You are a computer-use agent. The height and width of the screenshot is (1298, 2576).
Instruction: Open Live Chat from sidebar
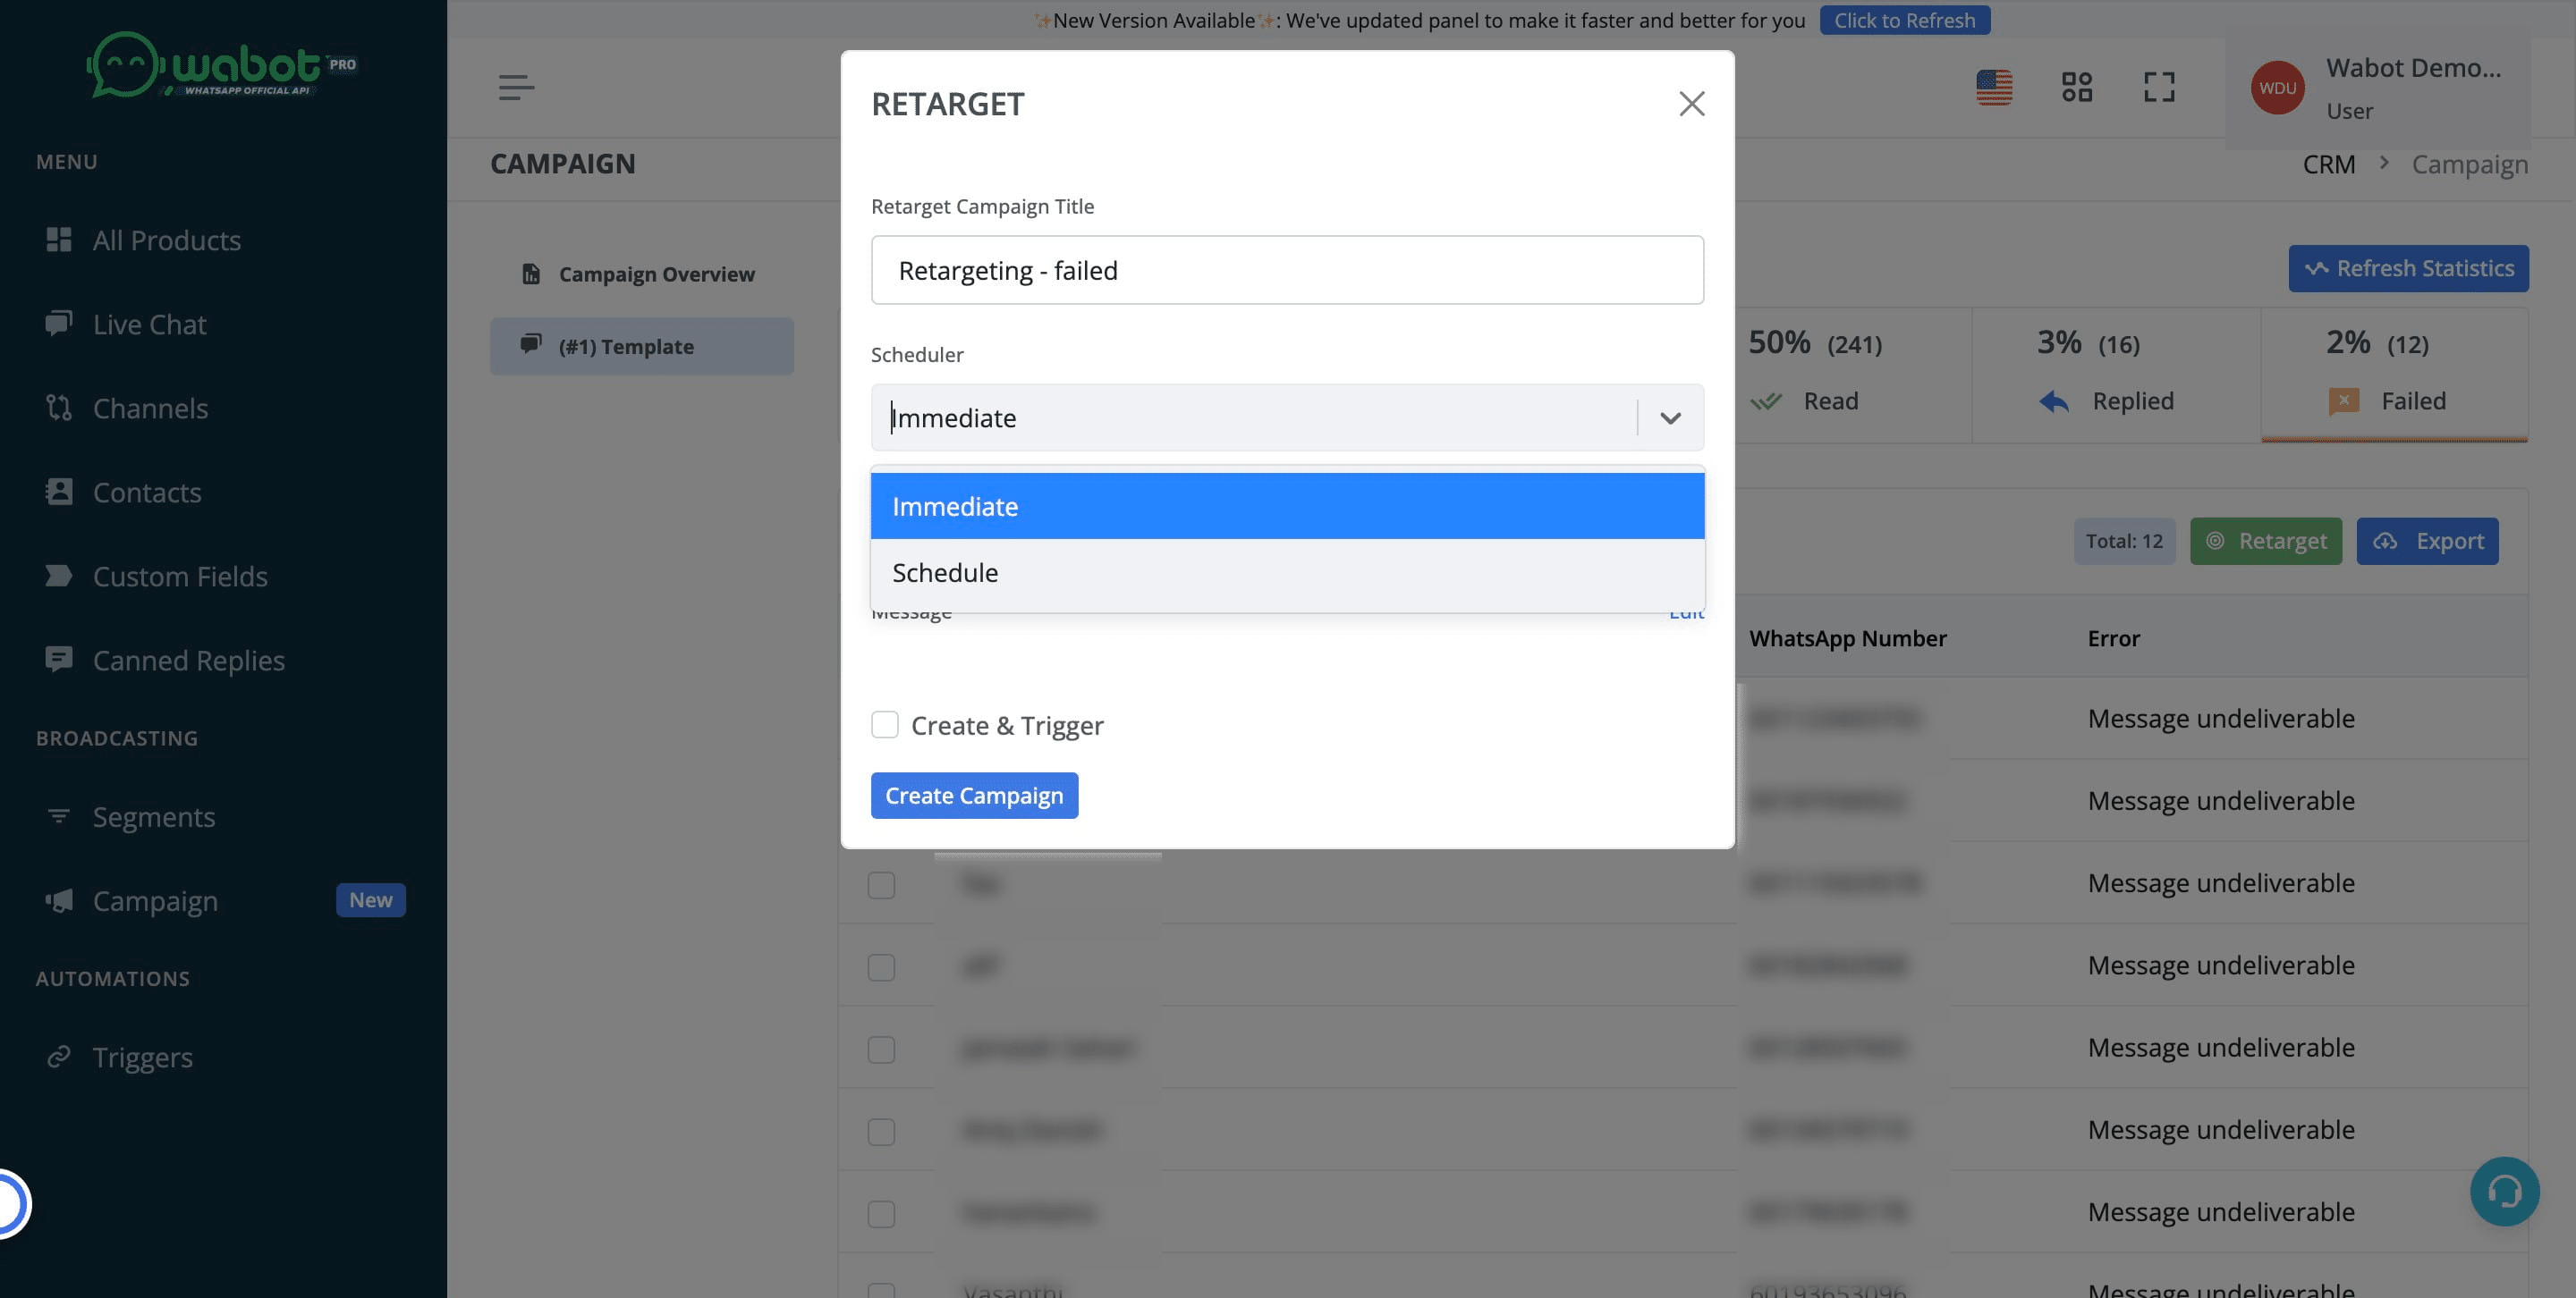pyautogui.click(x=149, y=324)
